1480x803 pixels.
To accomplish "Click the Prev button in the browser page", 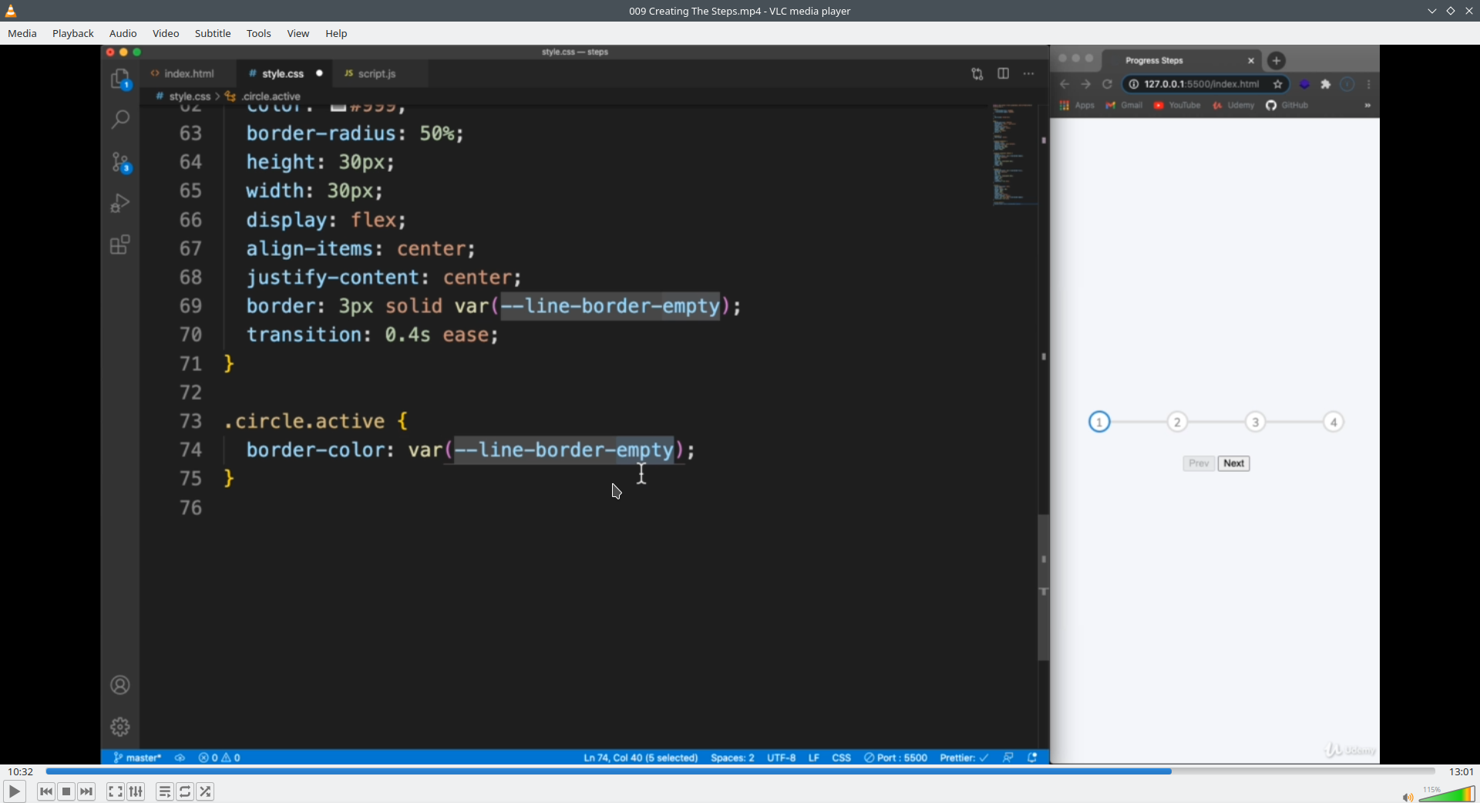I will click(1199, 463).
